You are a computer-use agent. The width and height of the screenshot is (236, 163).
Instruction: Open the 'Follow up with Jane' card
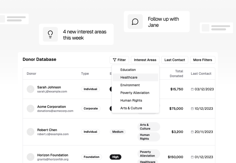157,21
